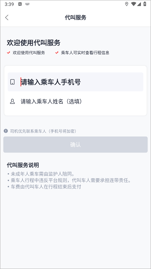
Task: Tap the 代叫服务 page title
Action: tap(75, 17)
